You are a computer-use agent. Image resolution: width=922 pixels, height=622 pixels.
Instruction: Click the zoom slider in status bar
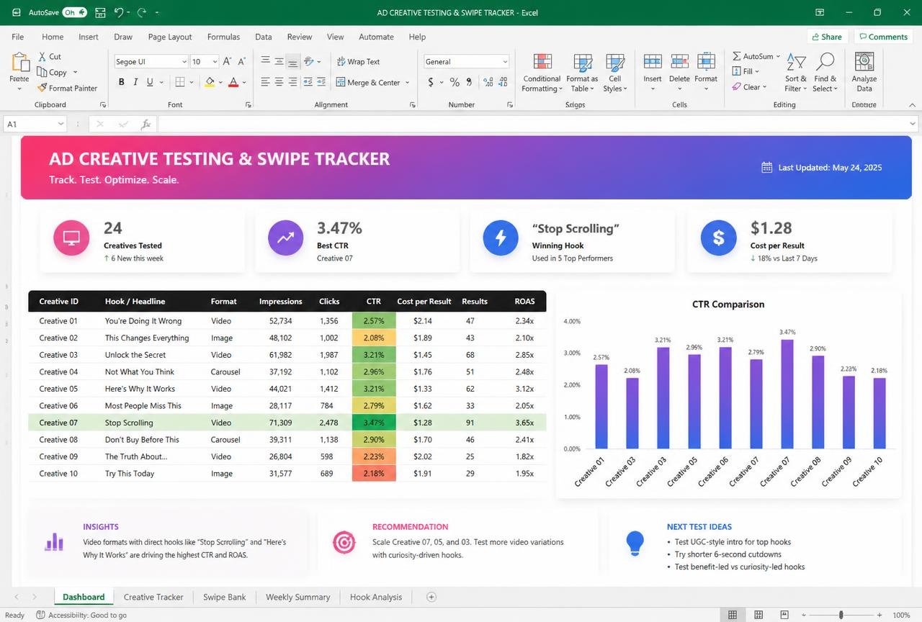tap(841, 615)
